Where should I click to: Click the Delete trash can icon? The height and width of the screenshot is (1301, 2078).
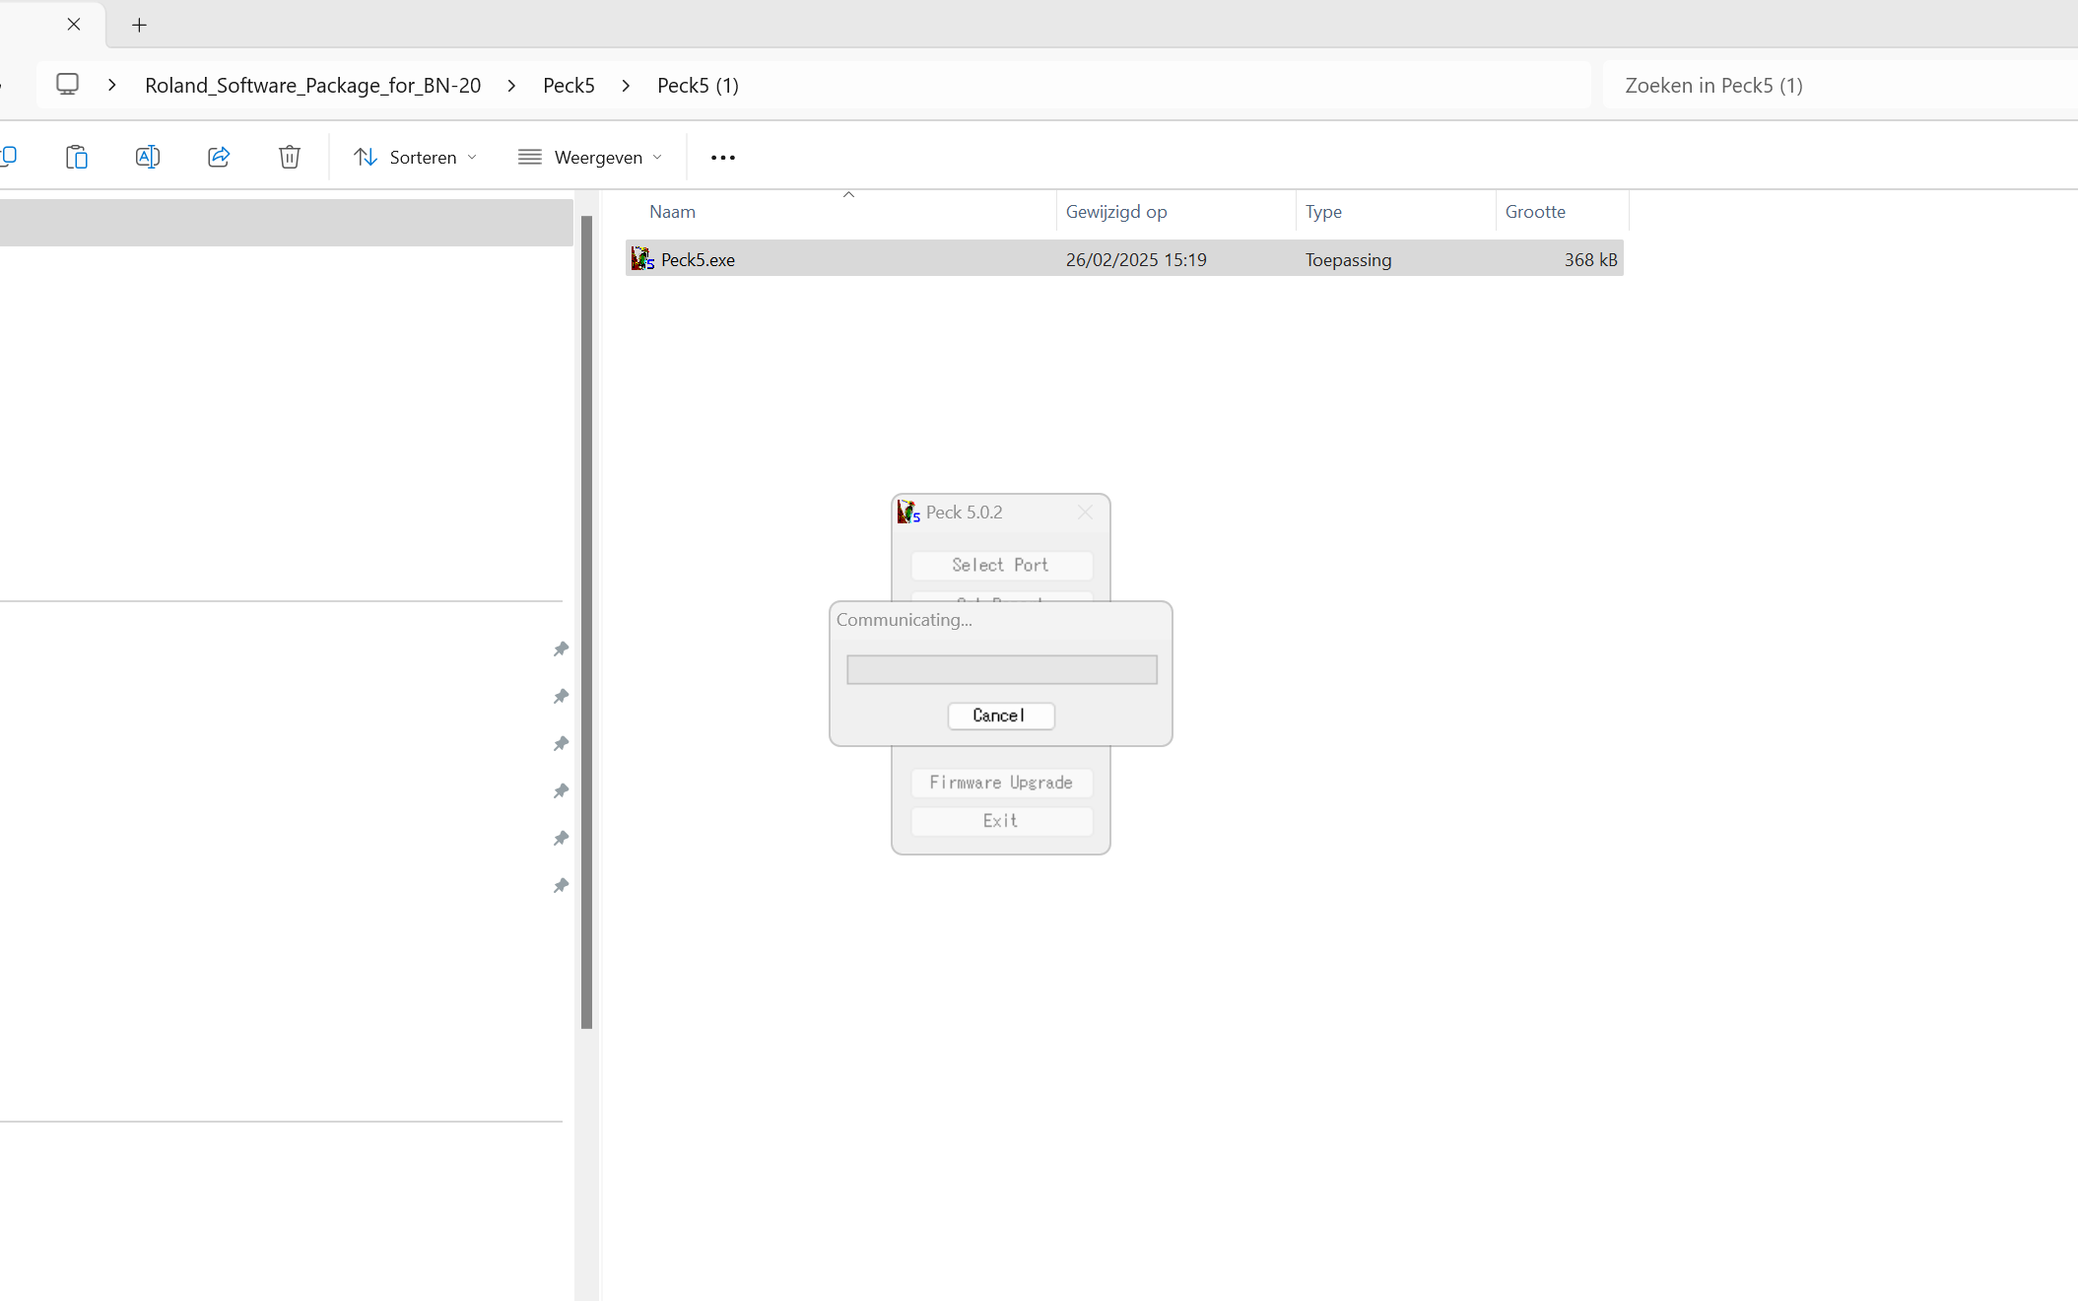click(290, 157)
